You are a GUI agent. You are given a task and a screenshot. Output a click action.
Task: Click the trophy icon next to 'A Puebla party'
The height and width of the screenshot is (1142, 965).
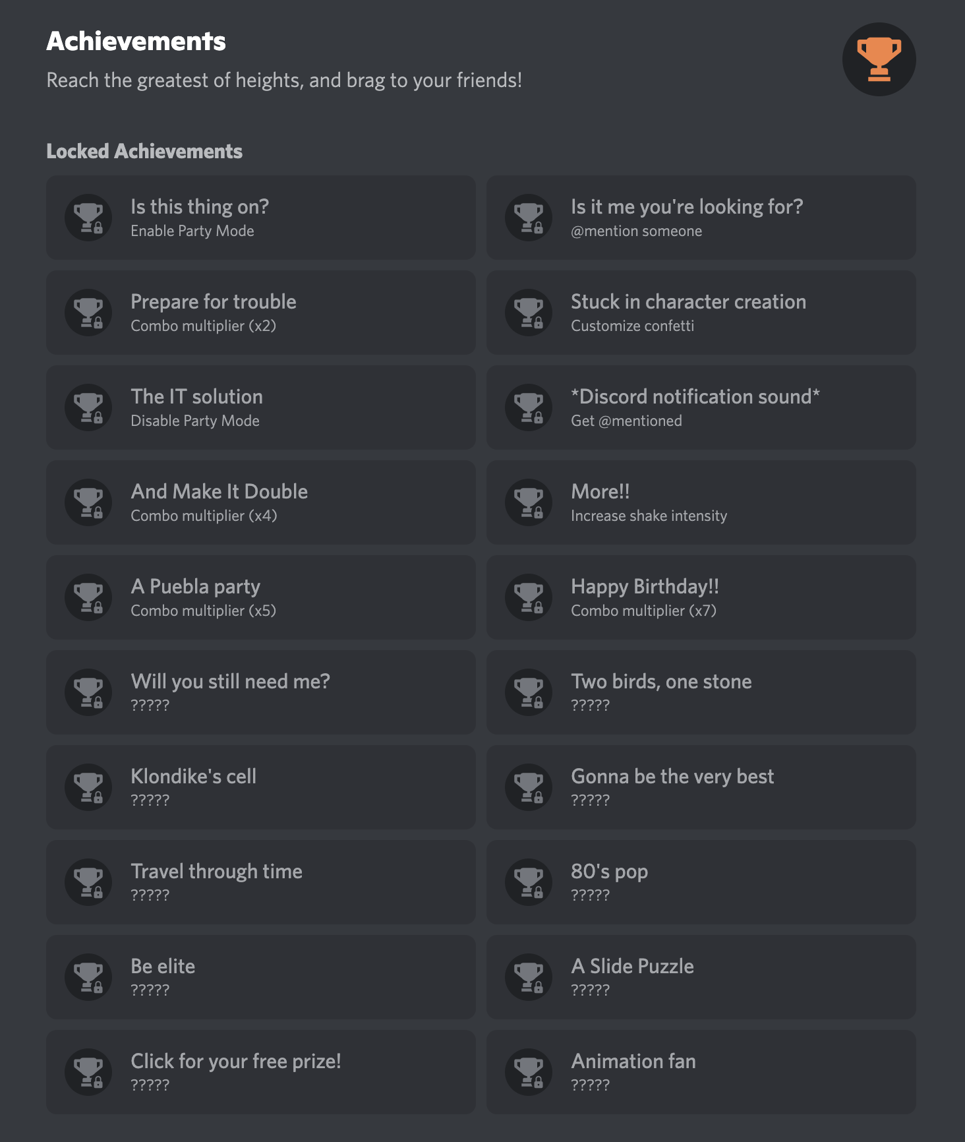coord(88,597)
